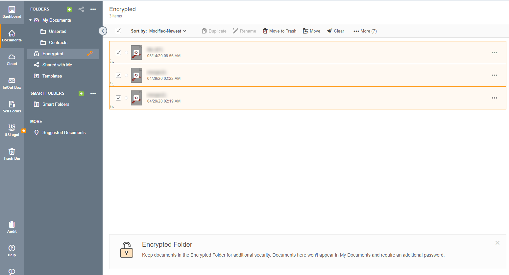Screen dimensions: 509x275
Task: Open options menu for the 04/29/20 02:22 document
Action: point(494,75)
